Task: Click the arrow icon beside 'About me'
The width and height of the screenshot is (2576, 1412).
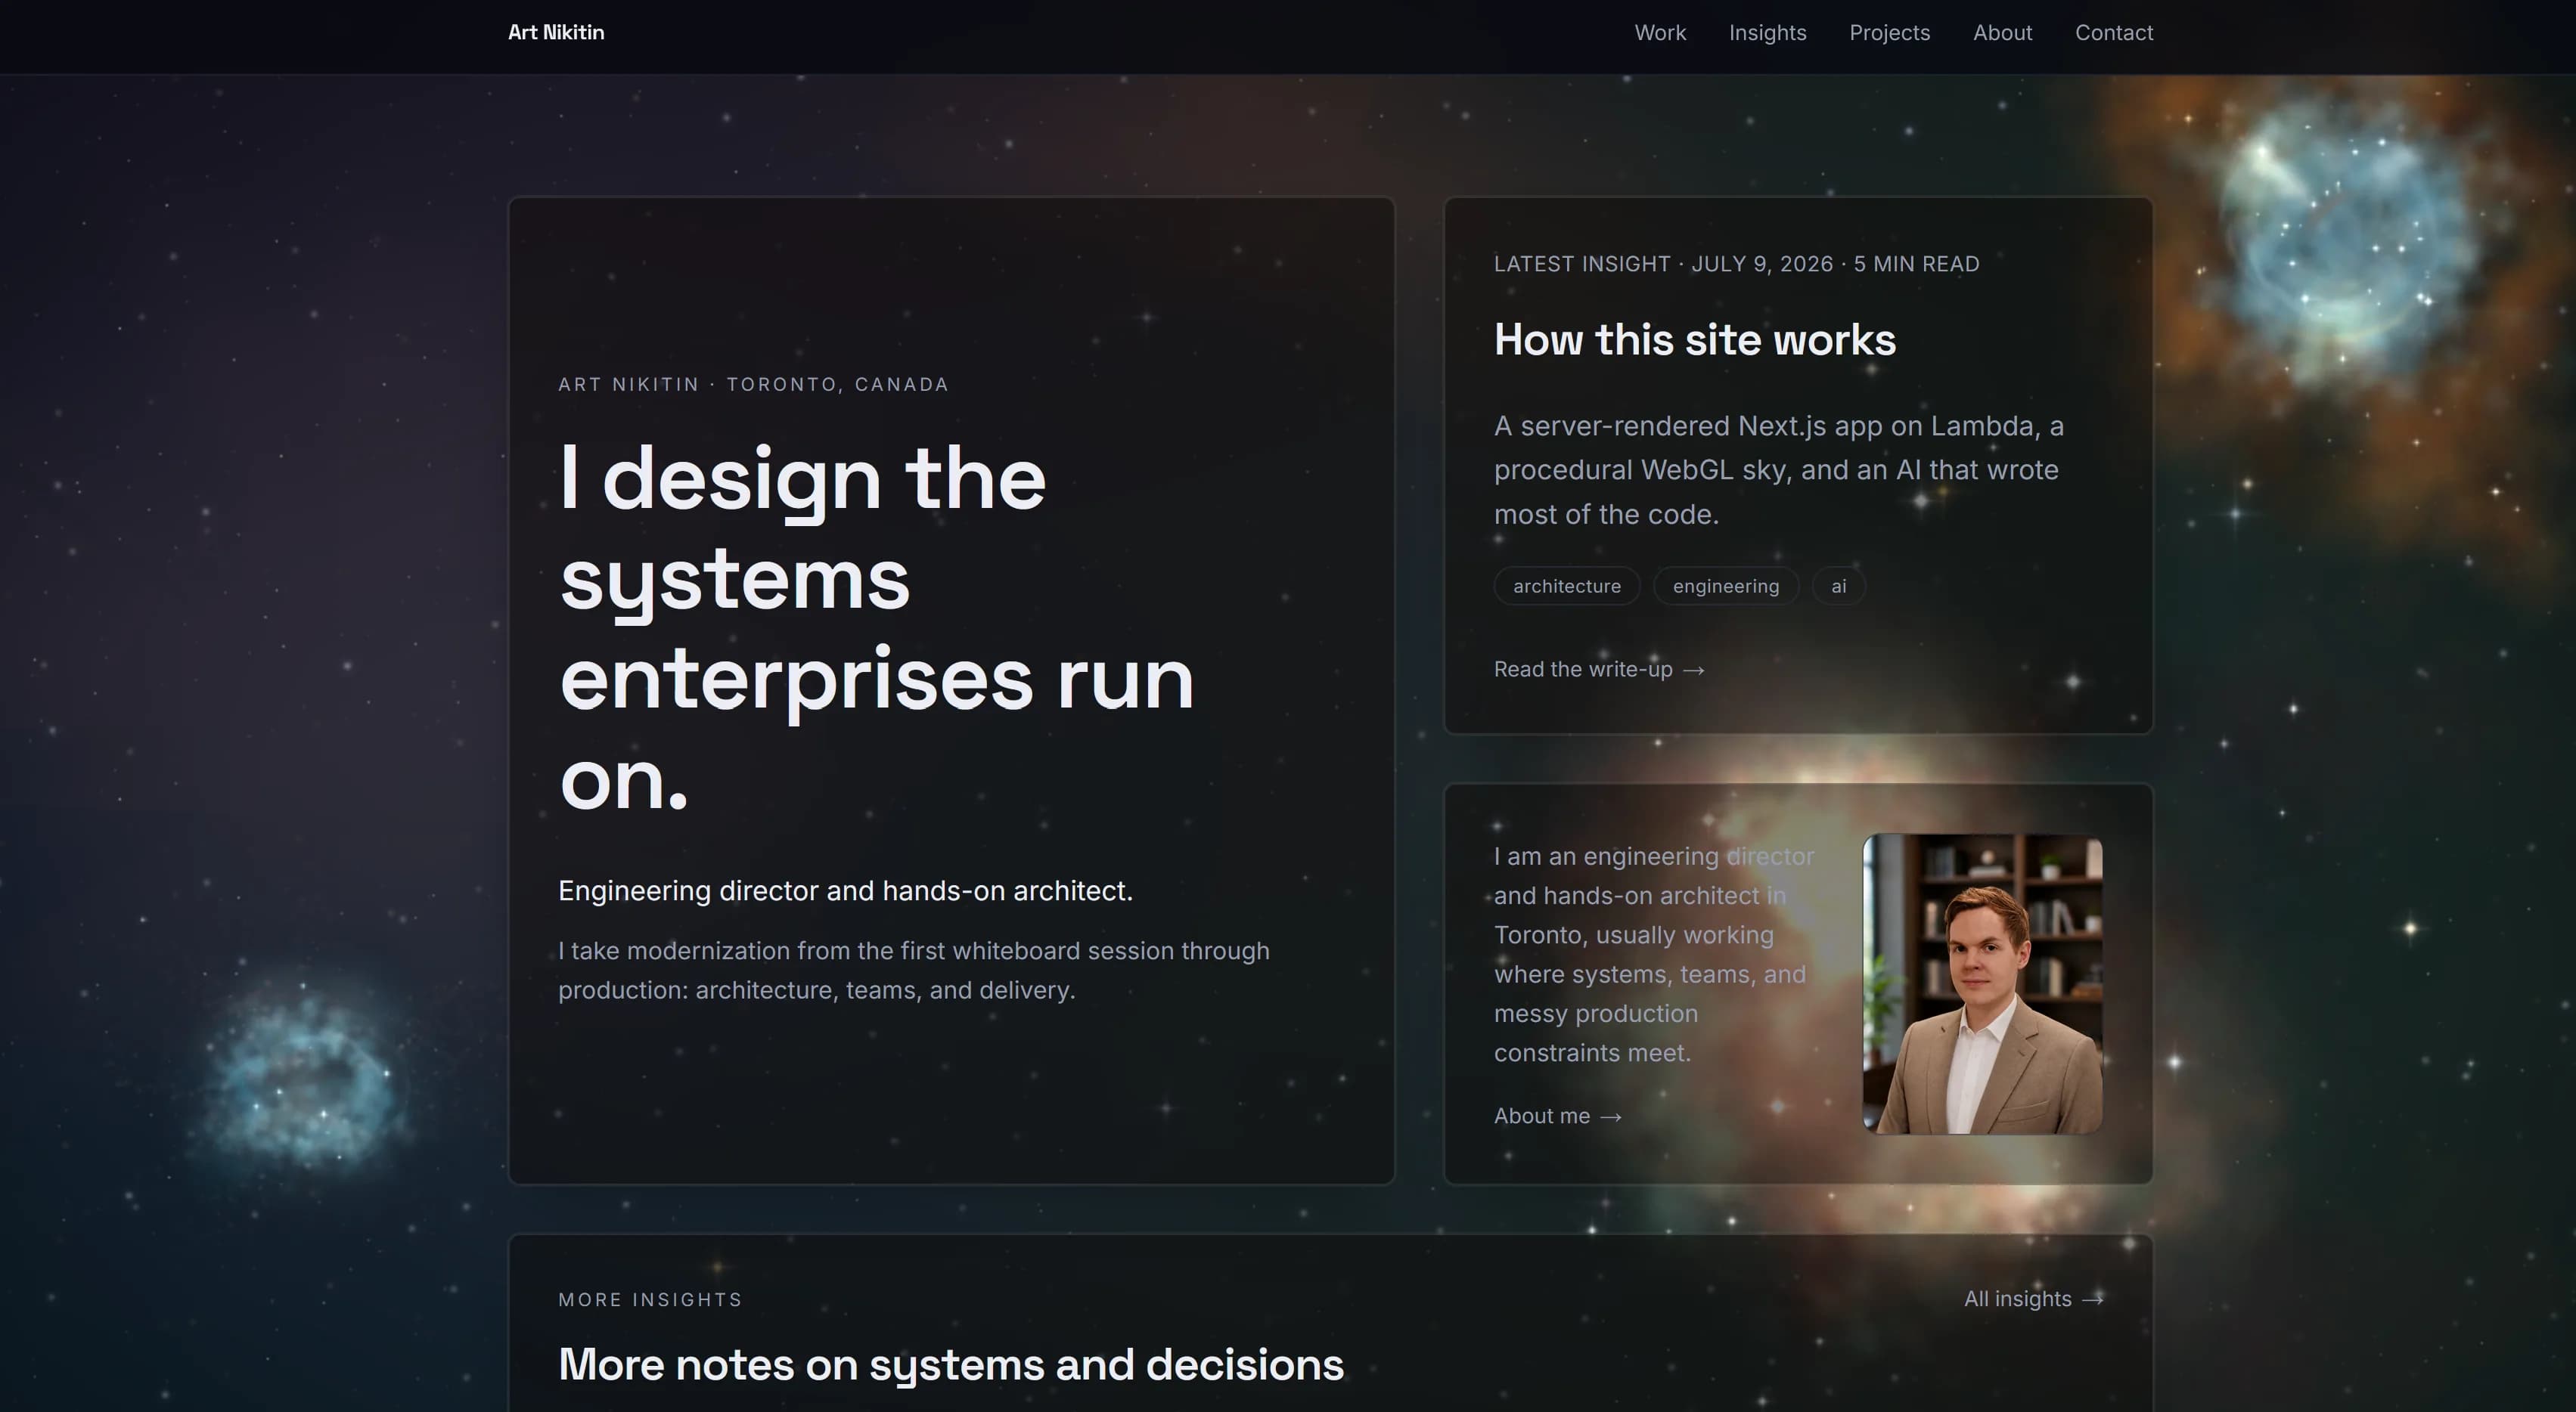Action: coord(1610,1117)
